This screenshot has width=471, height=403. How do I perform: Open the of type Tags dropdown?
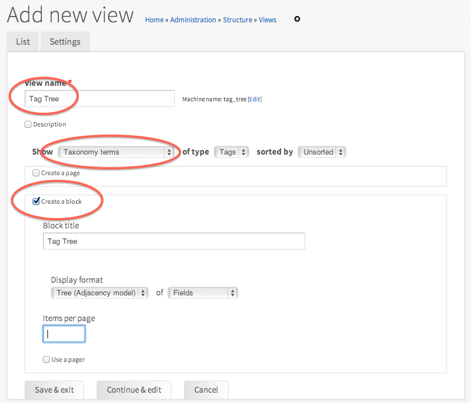point(231,152)
